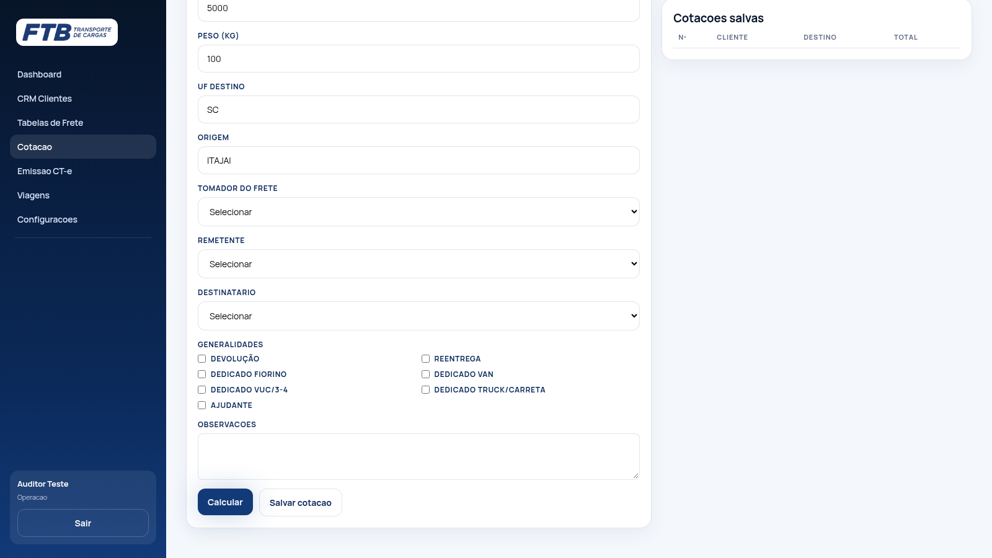Expand the Tomador do Frete dropdown
The width and height of the screenshot is (992, 558).
click(418, 212)
